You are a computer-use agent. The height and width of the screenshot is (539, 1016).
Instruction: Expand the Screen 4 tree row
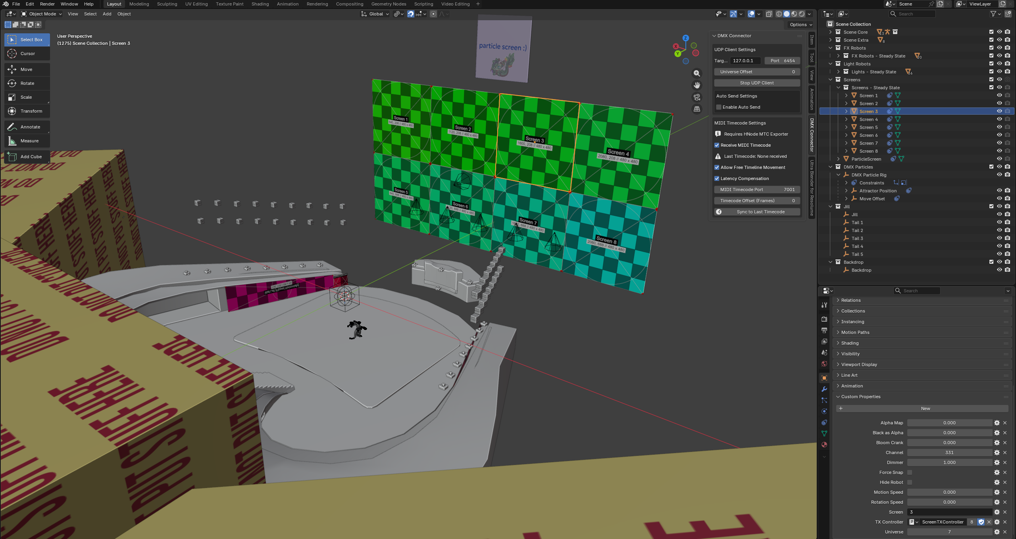(846, 119)
